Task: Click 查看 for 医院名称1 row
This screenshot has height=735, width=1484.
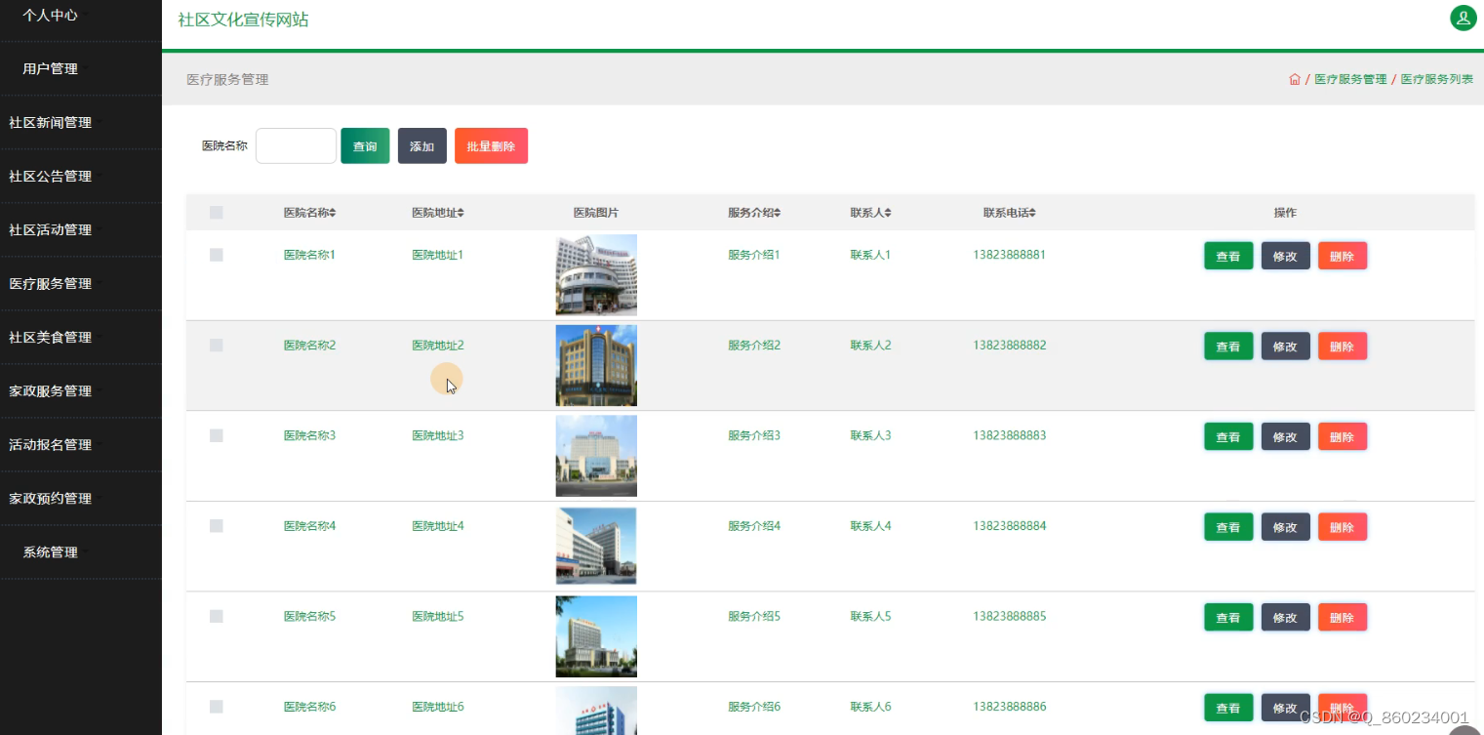Action: tap(1228, 256)
